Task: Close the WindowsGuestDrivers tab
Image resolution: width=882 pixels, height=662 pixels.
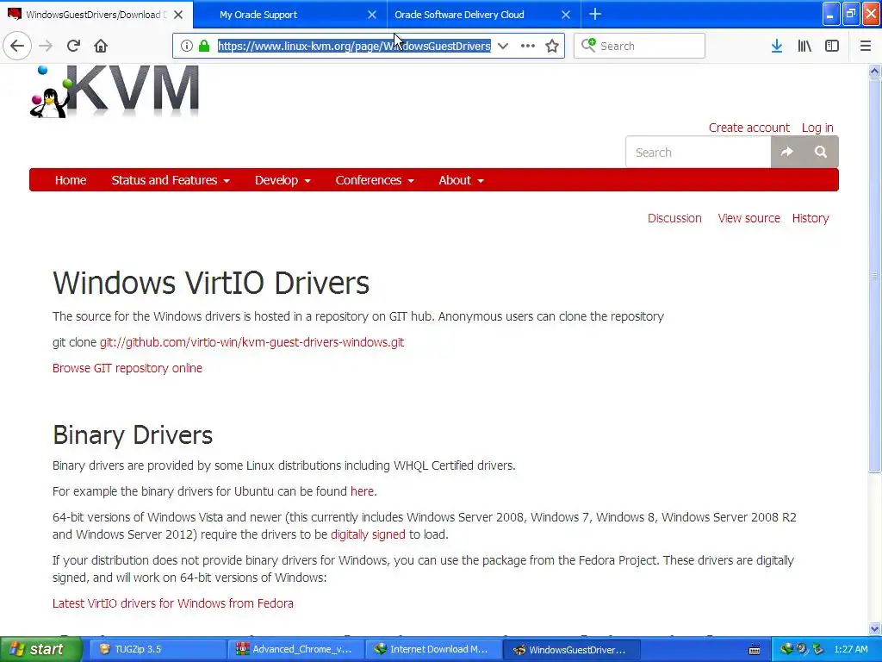Action: click(178, 15)
